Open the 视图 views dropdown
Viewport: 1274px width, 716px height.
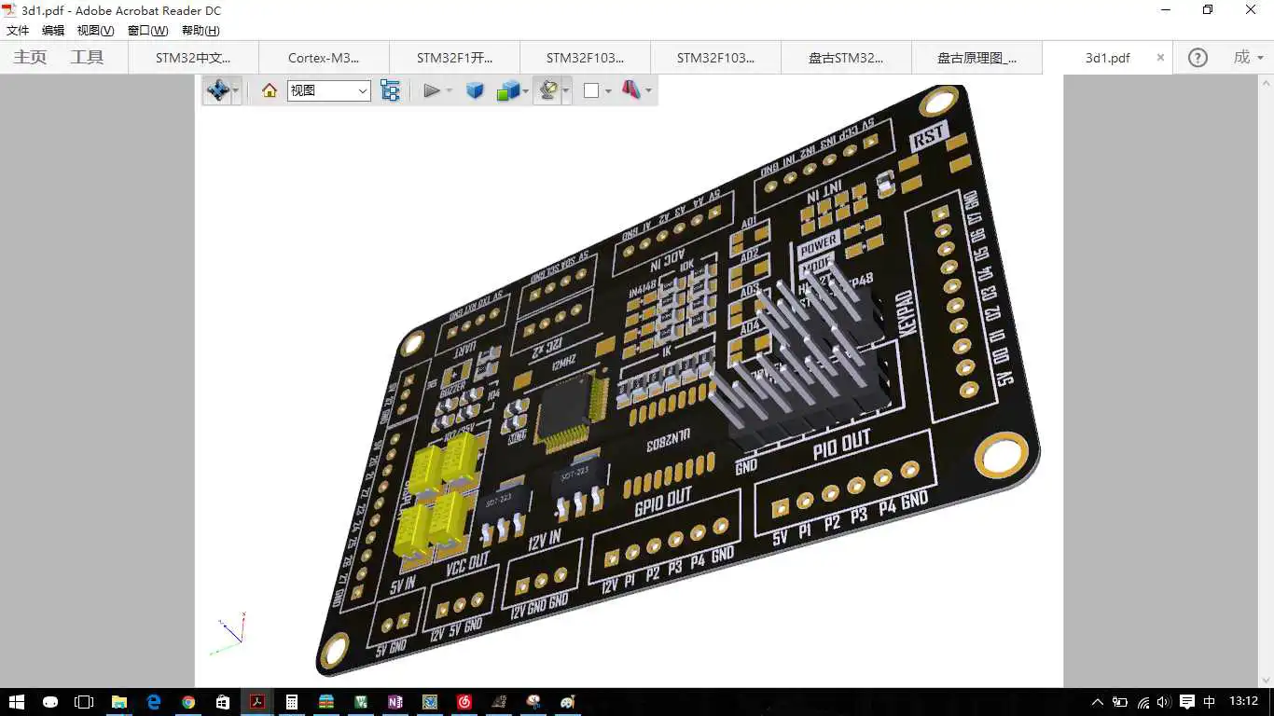[x=329, y=90]
